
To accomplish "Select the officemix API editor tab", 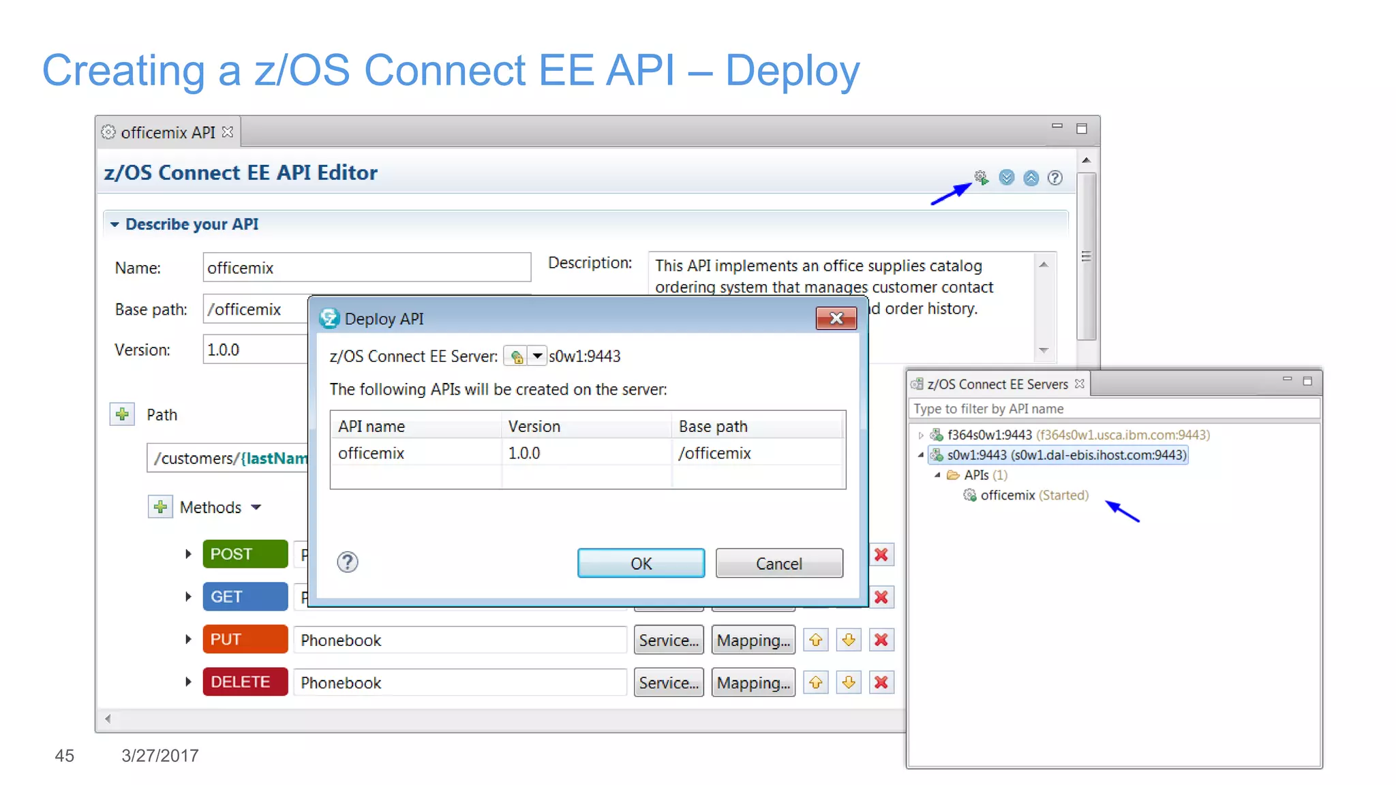I will point(168,132).
